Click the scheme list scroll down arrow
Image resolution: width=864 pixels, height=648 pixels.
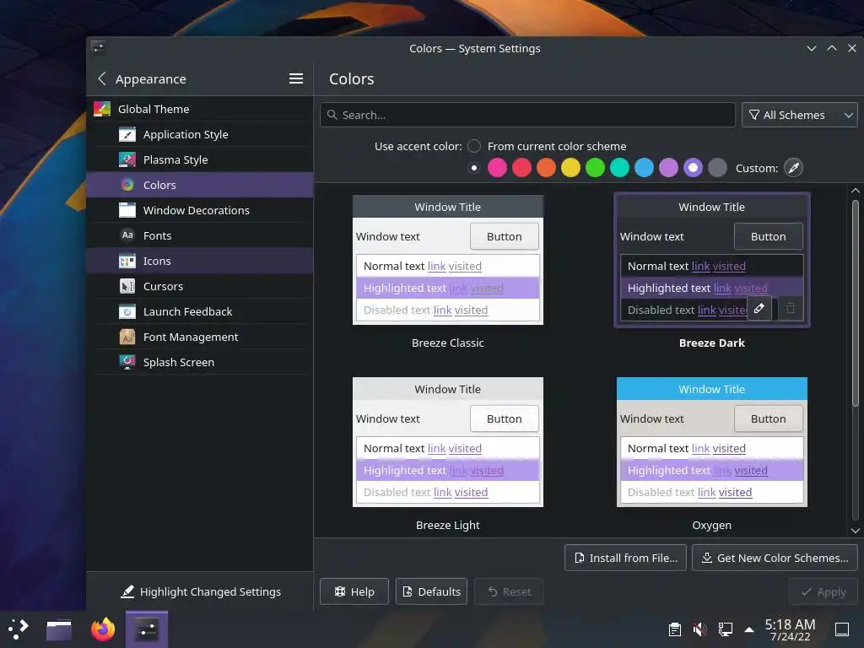pyautogui.click(x=856, y=531)
